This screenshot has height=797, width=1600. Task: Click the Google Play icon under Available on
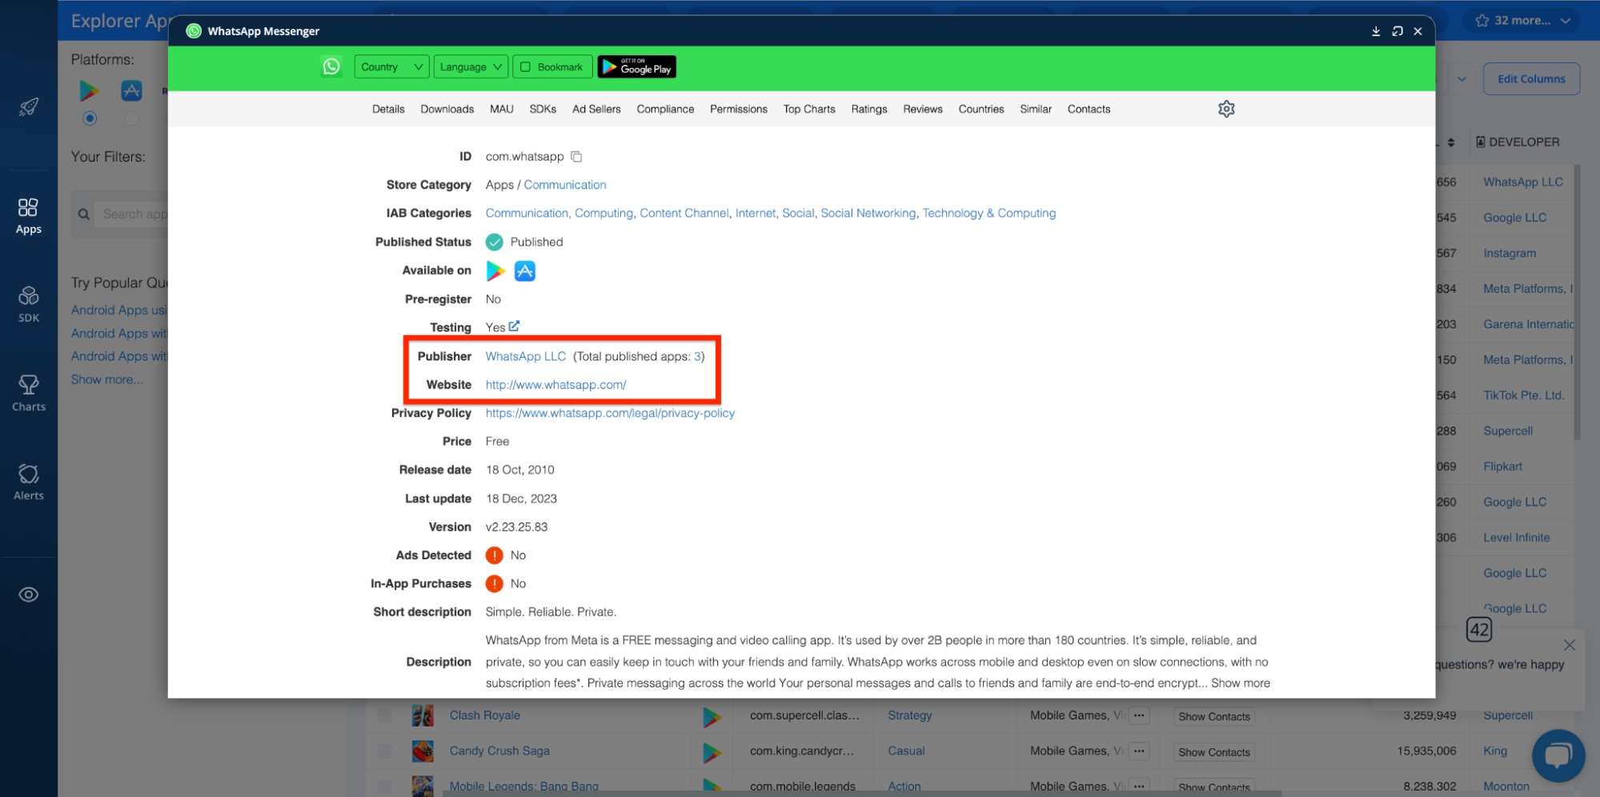[x=495, y=271]
